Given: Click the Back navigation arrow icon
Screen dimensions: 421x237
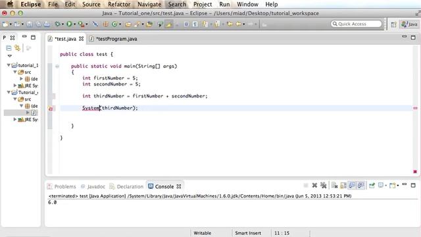Looking at the screenshot, I should coord(238,24).
